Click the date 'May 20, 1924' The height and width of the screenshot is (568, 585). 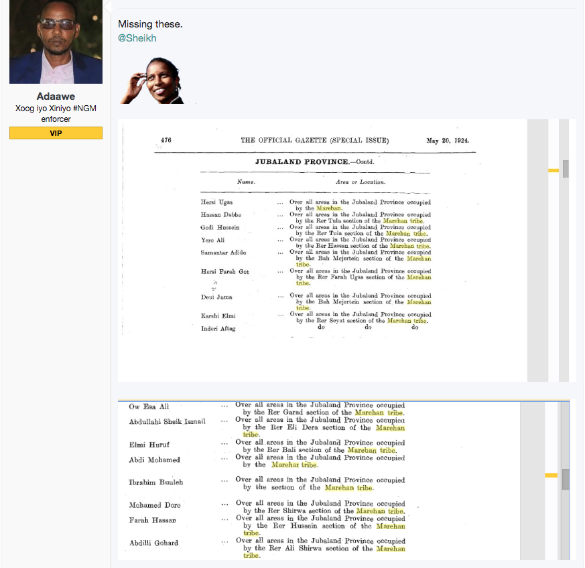[x=448, y=141]
